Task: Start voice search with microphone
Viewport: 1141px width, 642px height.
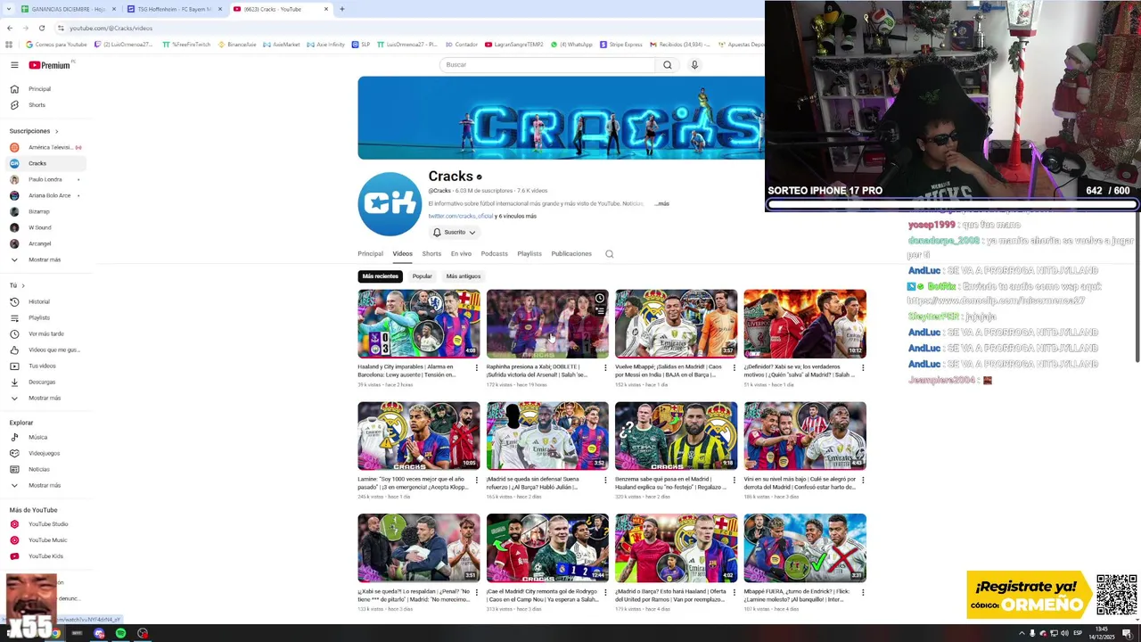Action: click(694, 65)
